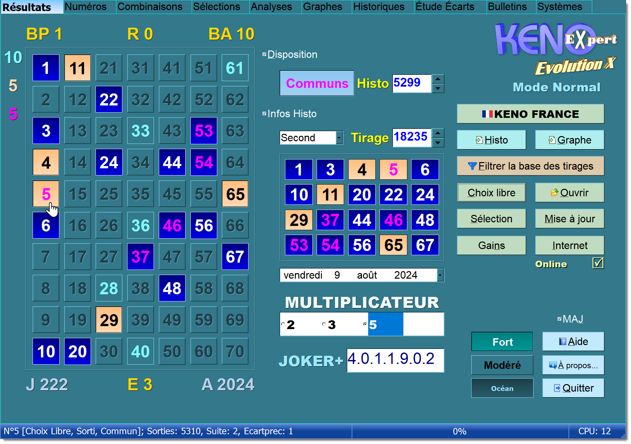
Task: Open À propos info button
Action: tap(573, 365)
